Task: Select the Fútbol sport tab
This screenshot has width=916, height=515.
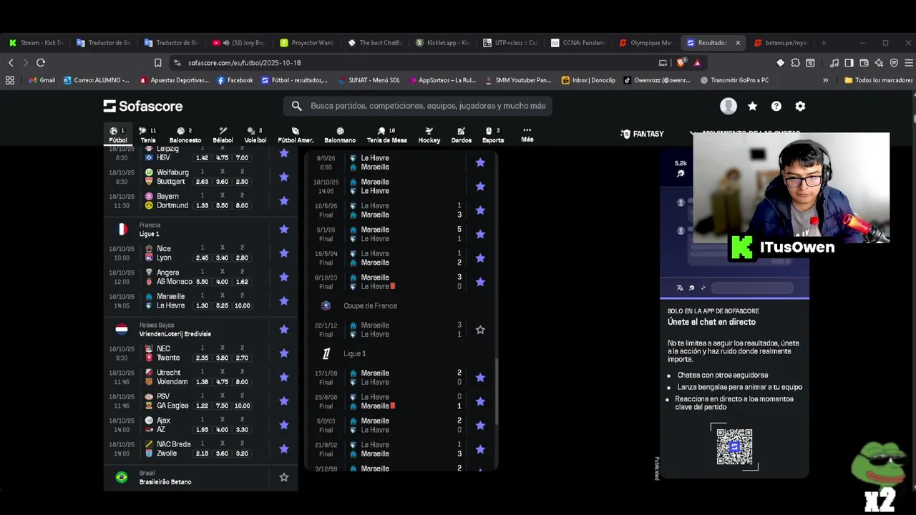Action: click(x=117, y=135)
